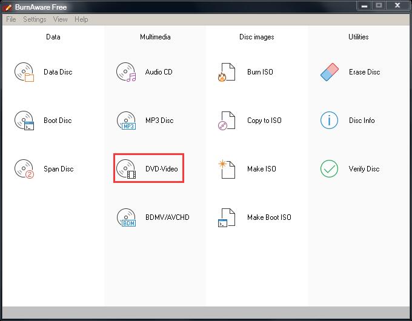Open the Copy to ISO icon
The height and width of the screenshot is (321, 412).
(x=226, y=121)
